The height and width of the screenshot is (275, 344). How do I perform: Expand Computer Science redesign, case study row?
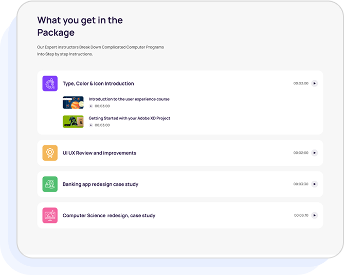tap(108, 215)
